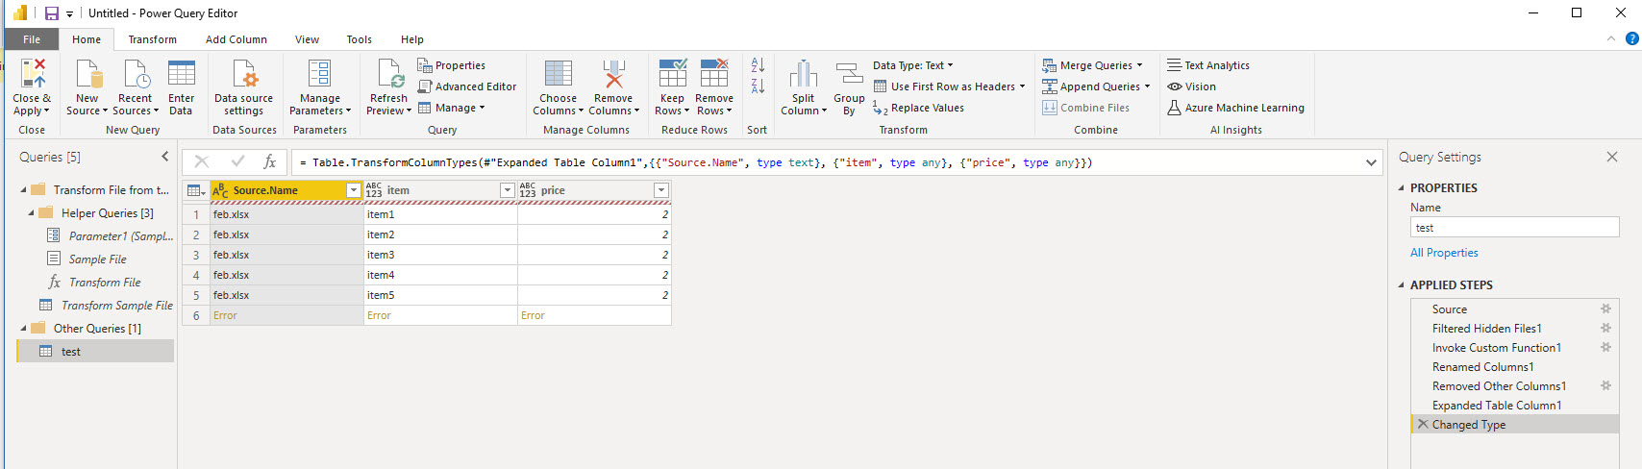1642x469 pixels.
Task: Collapse the Helper Queries folder
Action: (x=31, y=213)
